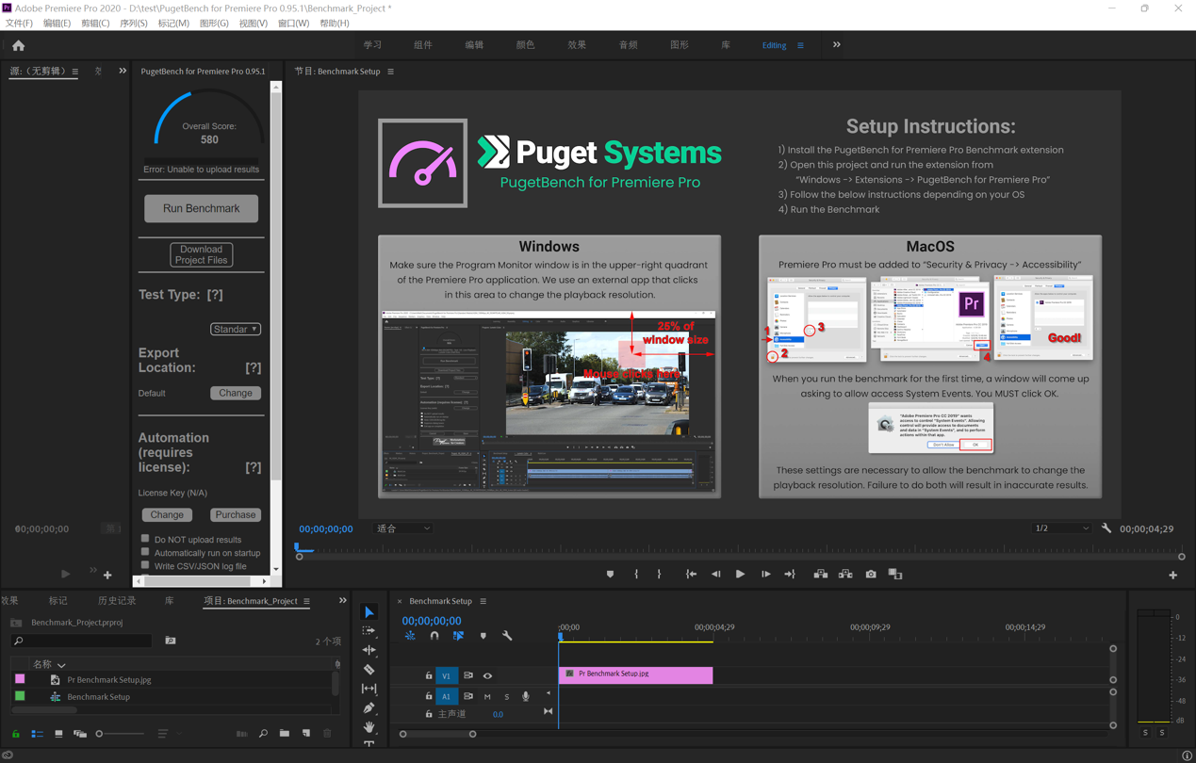
Task: Click the project panel thumbnail zoom slider
Action: (121, 733)
